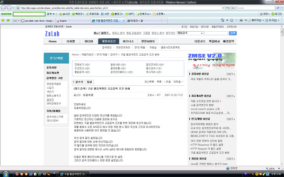This screenshot has width=284, height=177.
Task: Open the tab list dropdown next to Quick Tabs
Action: tap(18, 21)
